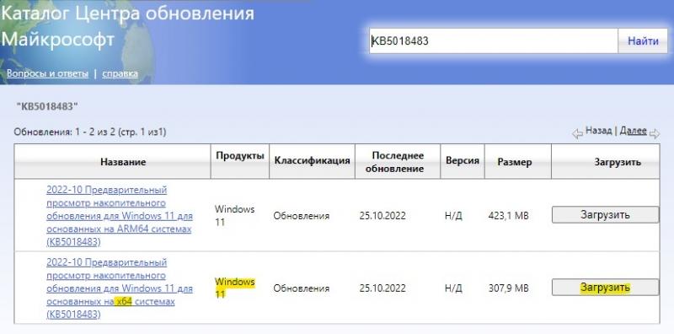The height and width of the screenshot is (334, 674).
Task: Download the ARM64 update with Загрузить button
Action: pyautogui.click(x=605, y=215)
